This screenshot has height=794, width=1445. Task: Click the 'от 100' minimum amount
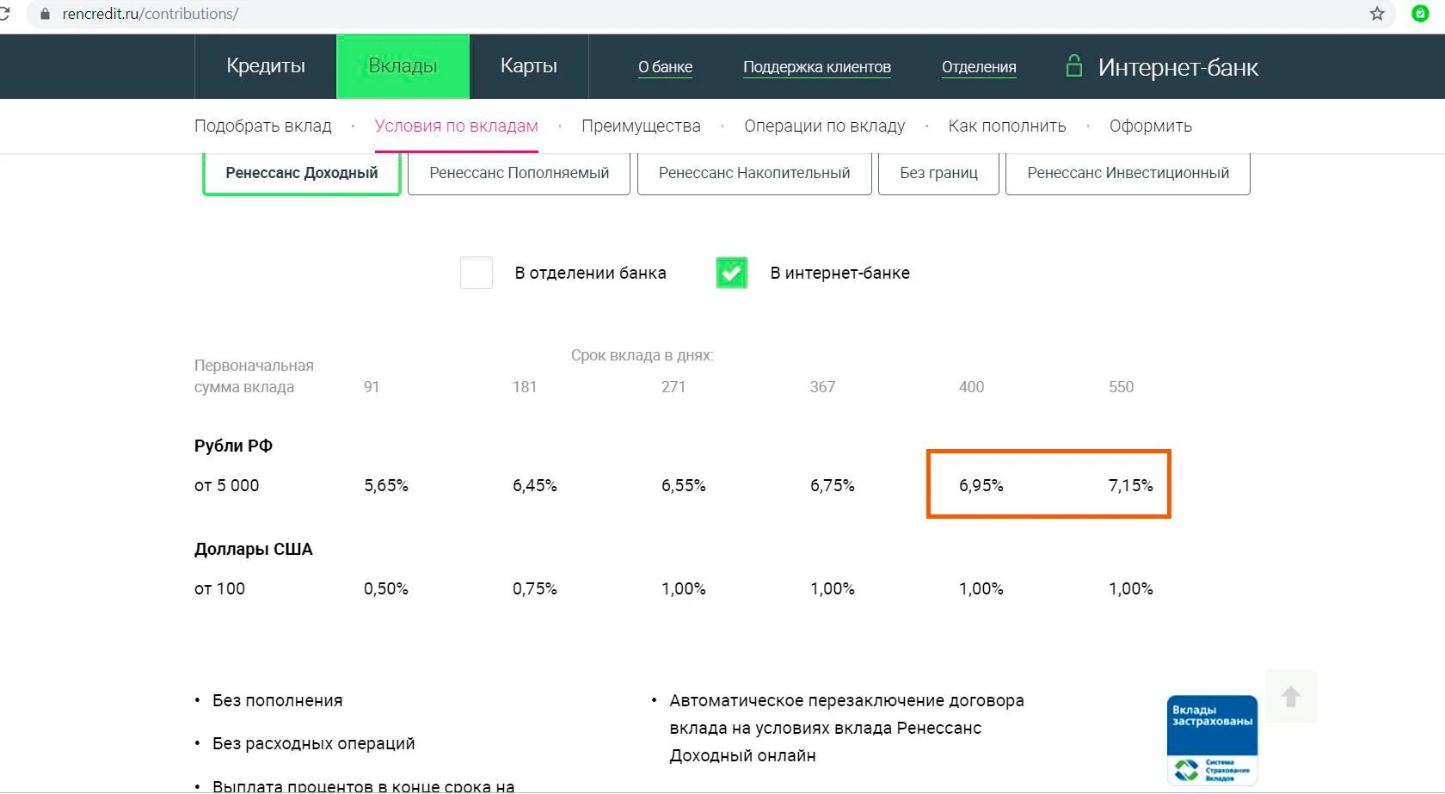pos(220,588)
